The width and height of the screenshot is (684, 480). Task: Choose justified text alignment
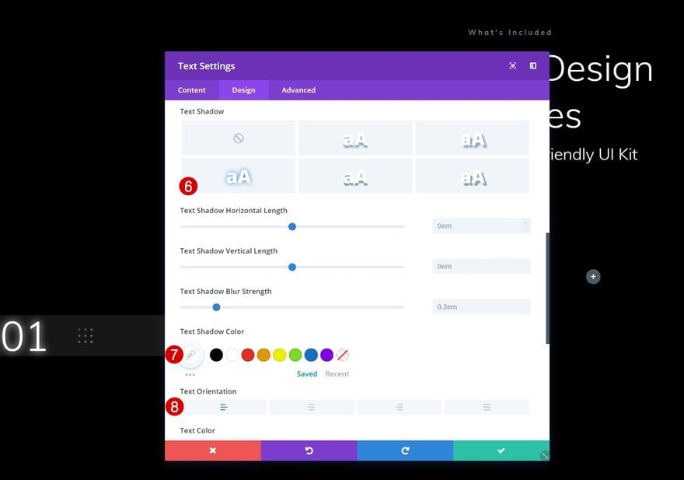tap(487, 407)
